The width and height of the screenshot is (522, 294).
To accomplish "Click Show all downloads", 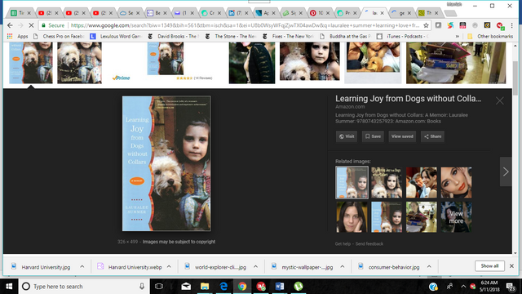I will 489,266.
